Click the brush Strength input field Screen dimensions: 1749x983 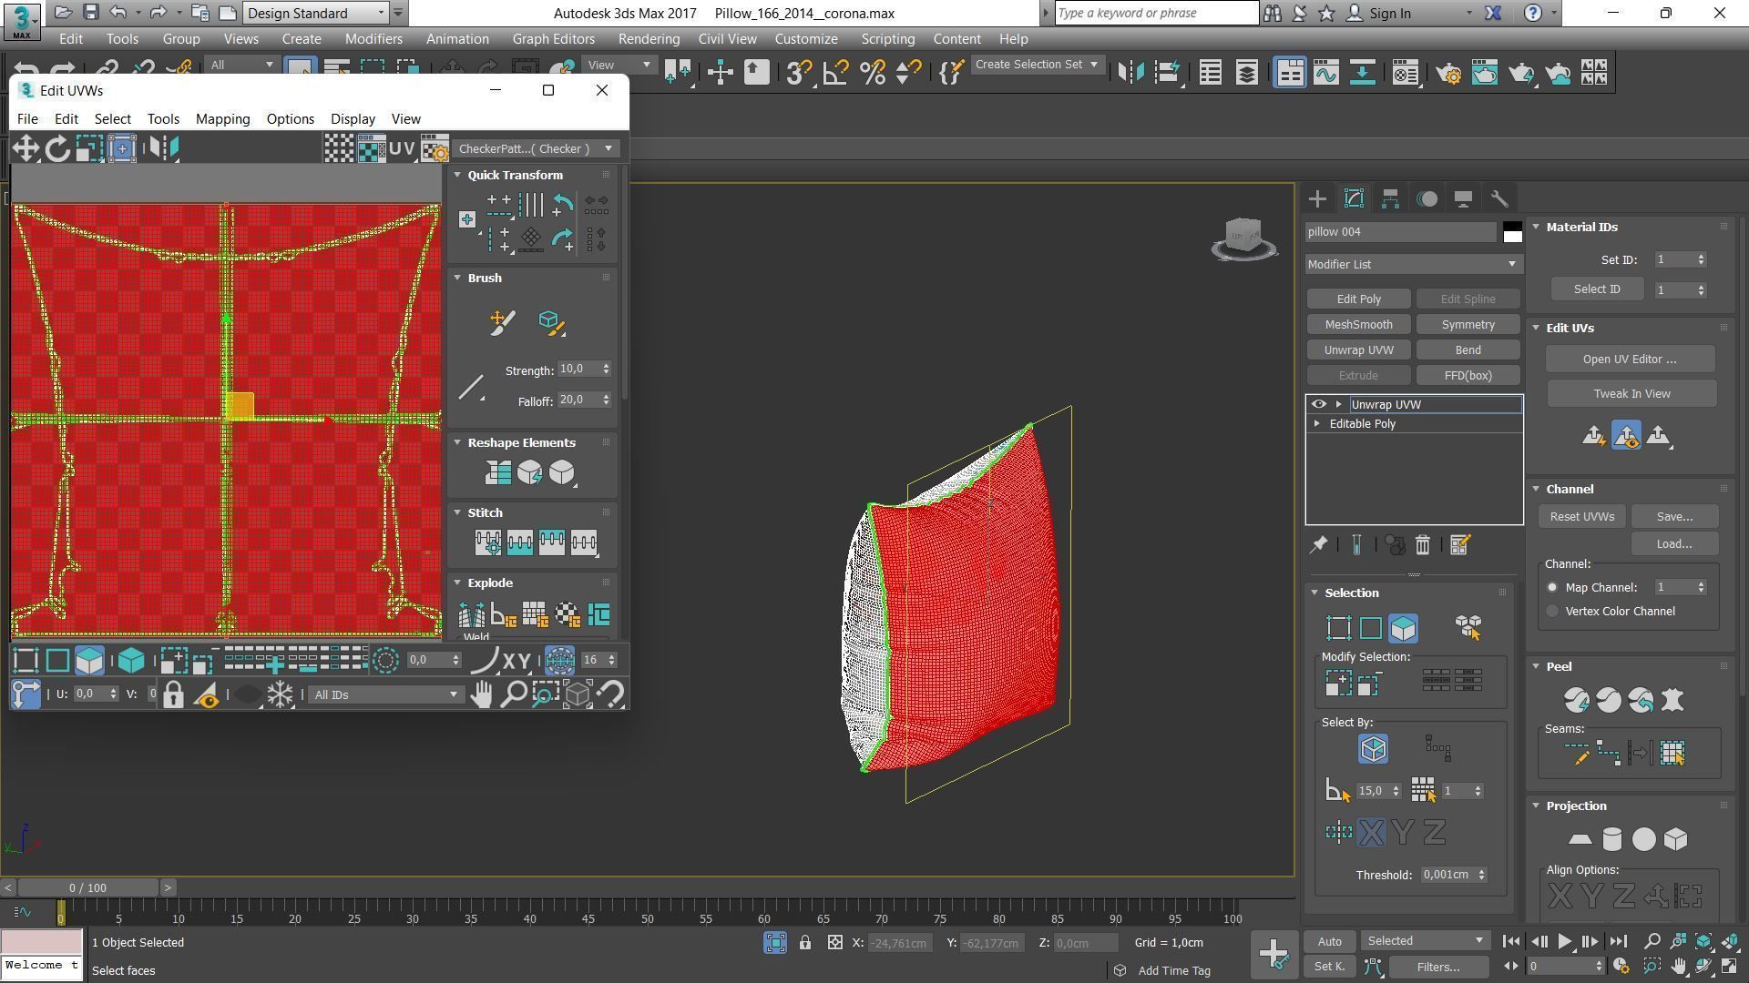578,370
